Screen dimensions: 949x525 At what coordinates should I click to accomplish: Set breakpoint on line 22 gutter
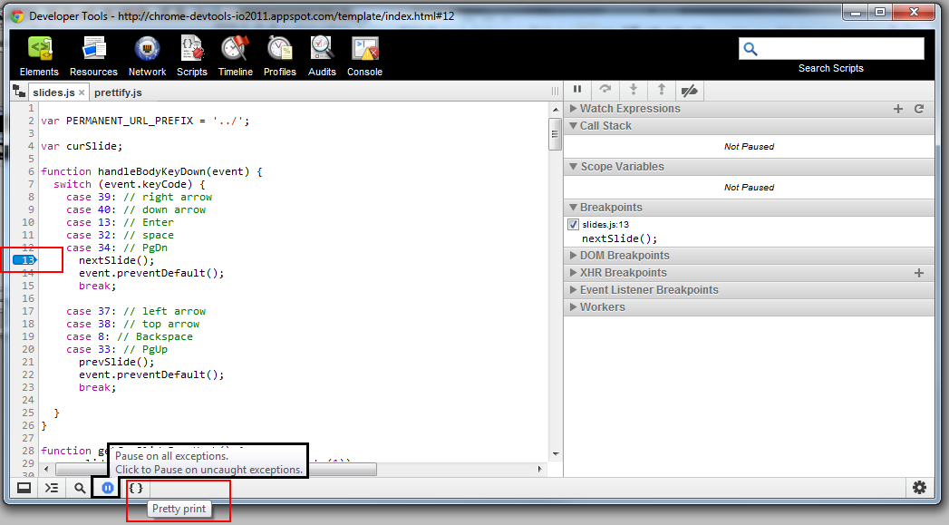pos(27,374)
